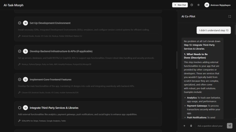The height and width of the screenshot is (132, 236).
Task: Click step number badge 12
Action: click(25, 80)
